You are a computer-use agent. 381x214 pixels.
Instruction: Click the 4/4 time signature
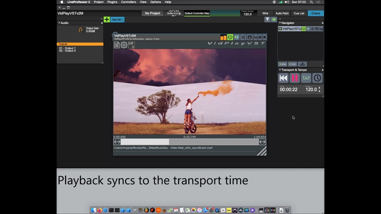pyautogui.click(x=319, y=89)
